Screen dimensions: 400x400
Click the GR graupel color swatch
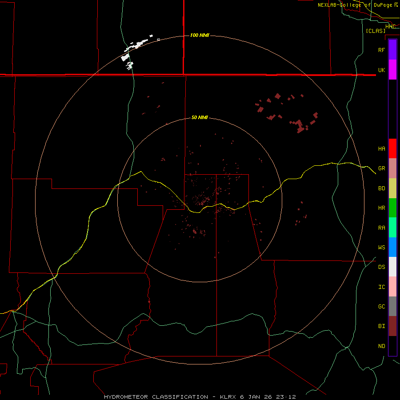[x=392, y=168]
